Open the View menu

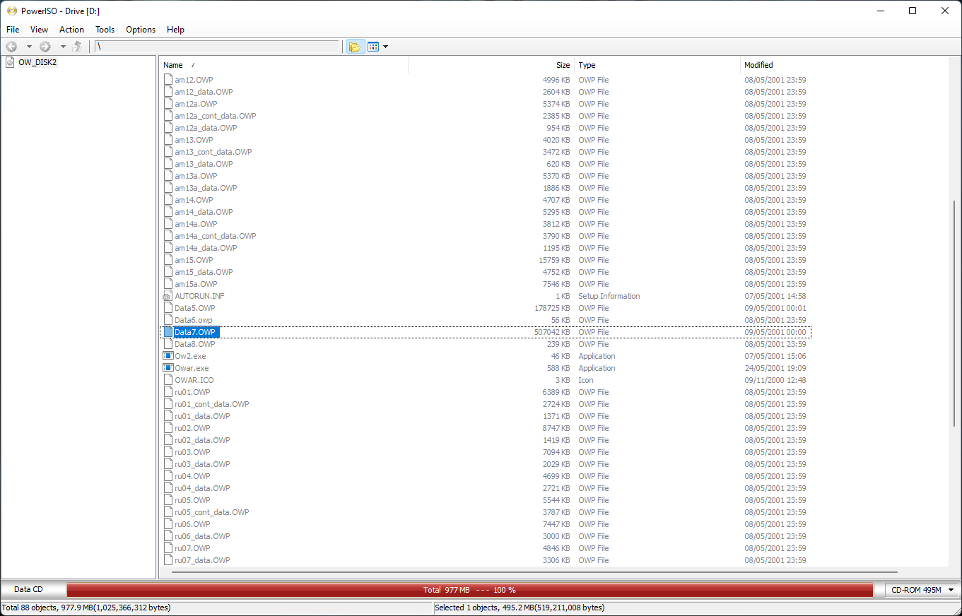(x=40, y=30)
